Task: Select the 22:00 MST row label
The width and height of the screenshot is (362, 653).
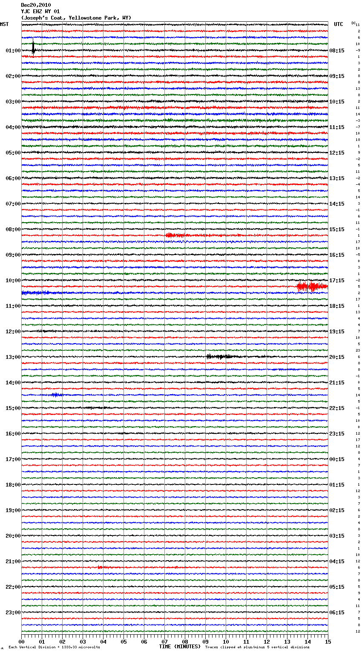Action: tap(13, 587)
